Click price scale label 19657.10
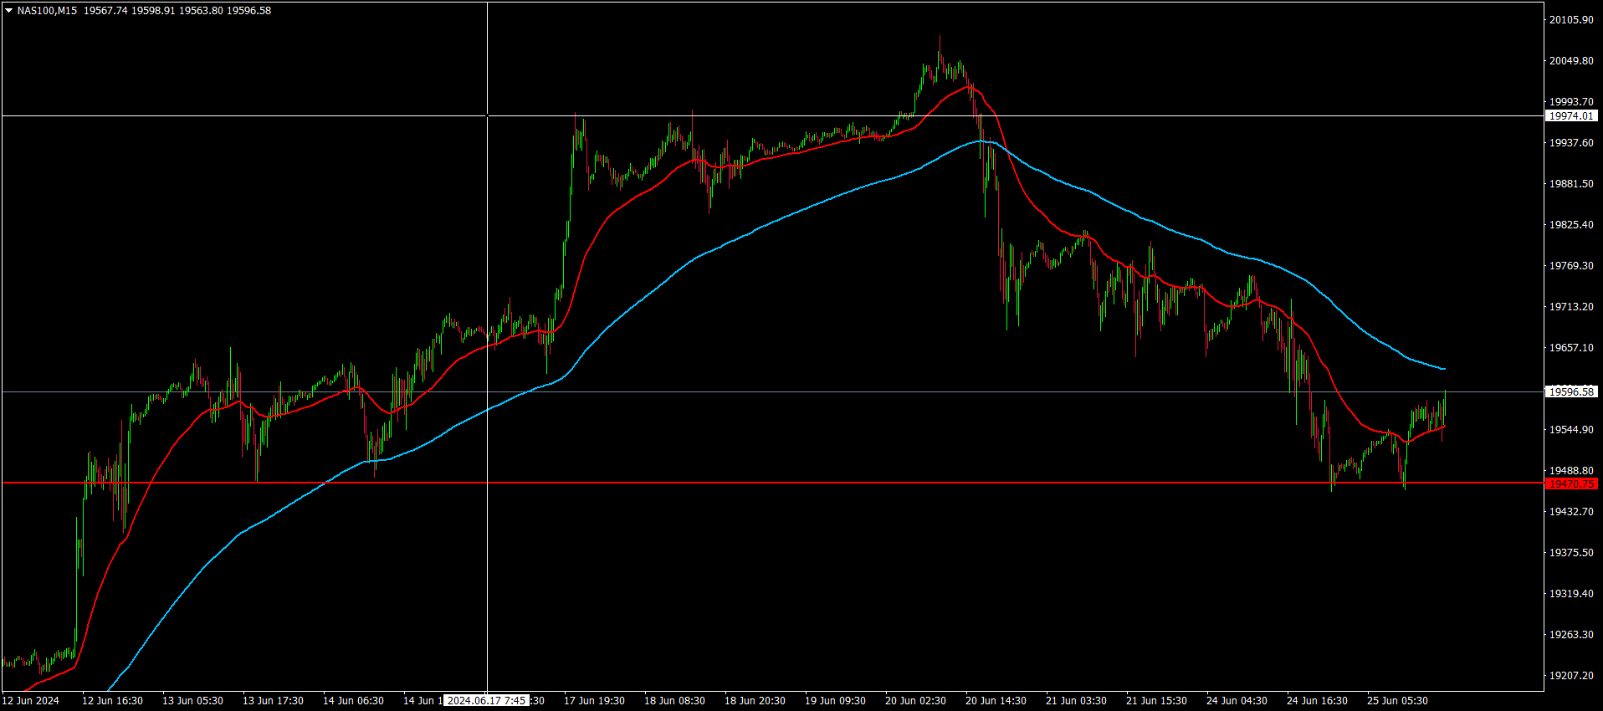This screenshot has height=711, width=1603. point(1571,347)
